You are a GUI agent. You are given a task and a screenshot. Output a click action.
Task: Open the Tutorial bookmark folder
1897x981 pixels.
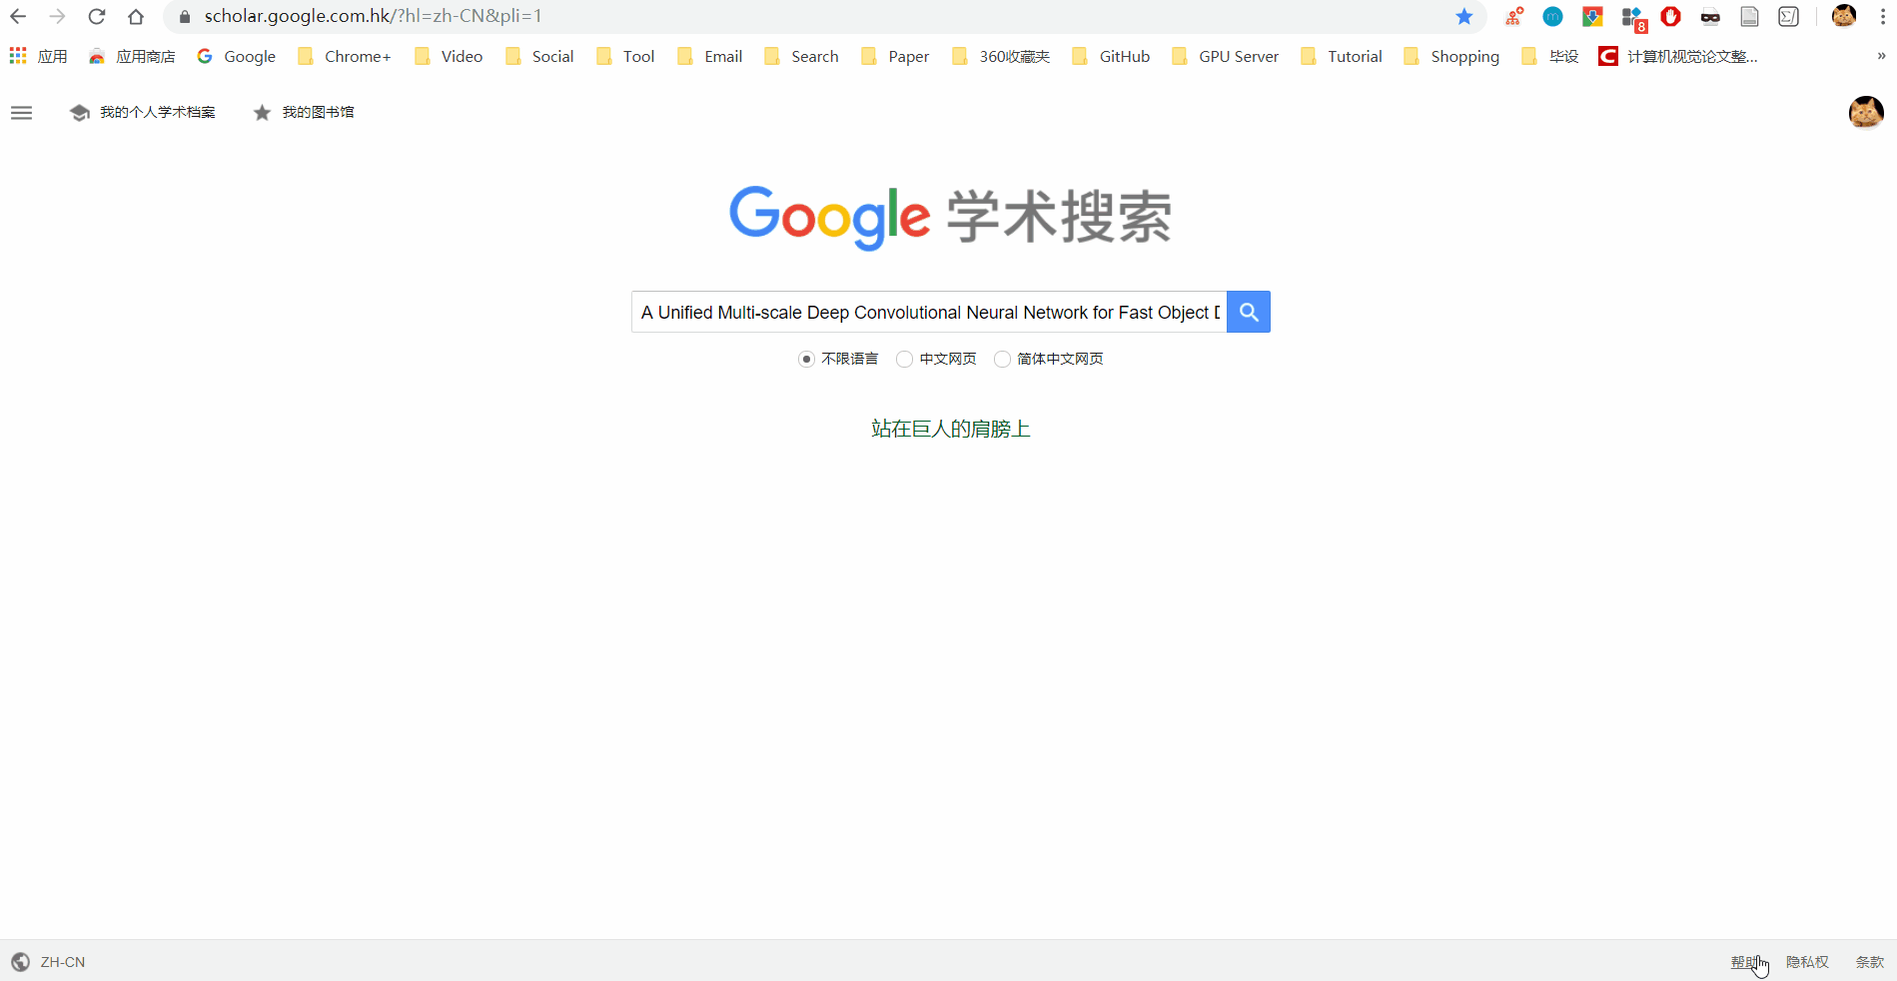pyautogui.click(x=1342, y=56)
